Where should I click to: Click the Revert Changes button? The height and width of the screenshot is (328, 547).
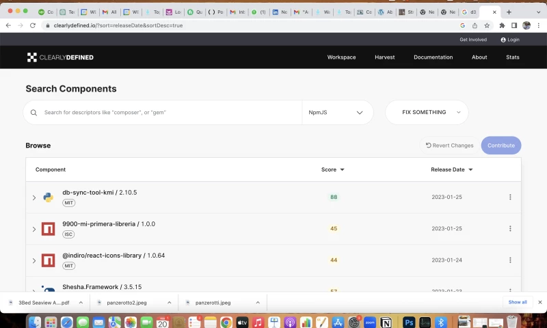click(x=449, y=146)
